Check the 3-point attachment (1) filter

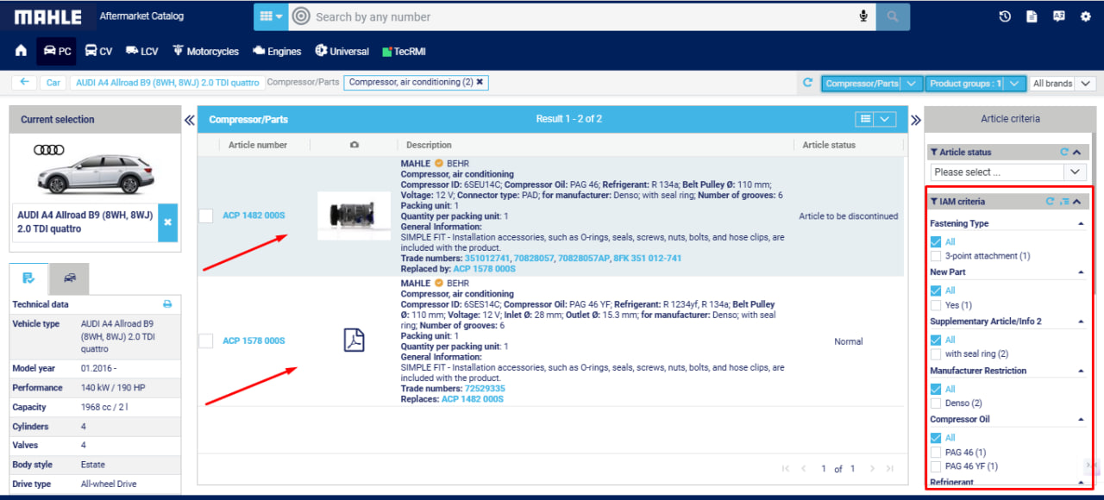936,256
